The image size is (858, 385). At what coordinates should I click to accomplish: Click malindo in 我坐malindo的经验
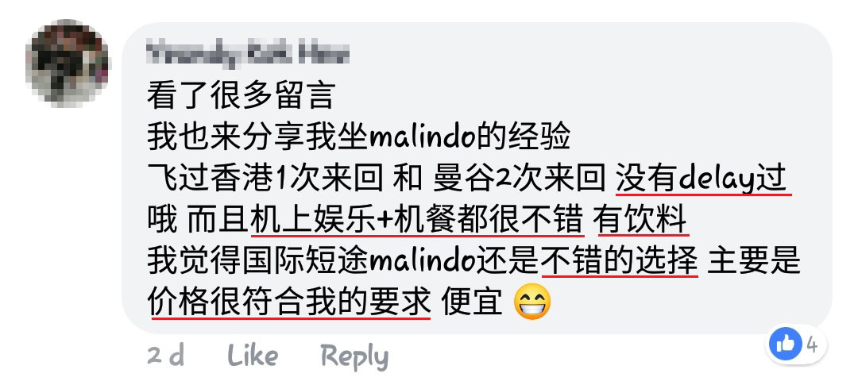(x=421, y=138)
